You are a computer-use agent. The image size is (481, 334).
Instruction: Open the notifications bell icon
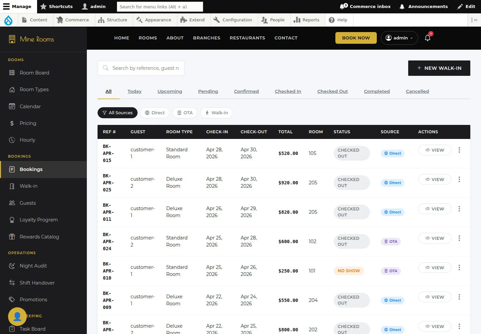pos(428,38)
